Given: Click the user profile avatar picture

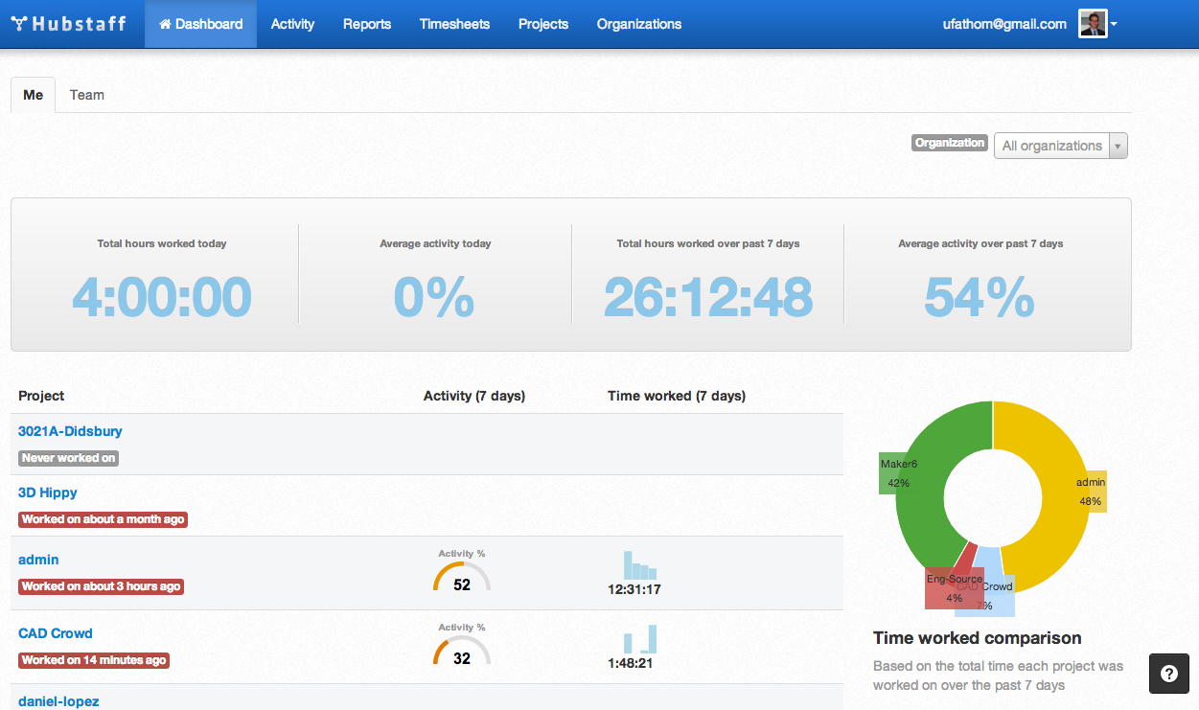Looking at the screenshot, I should (1093, 23).
